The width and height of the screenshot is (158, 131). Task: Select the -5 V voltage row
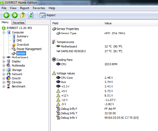click(x=104, y=104)
